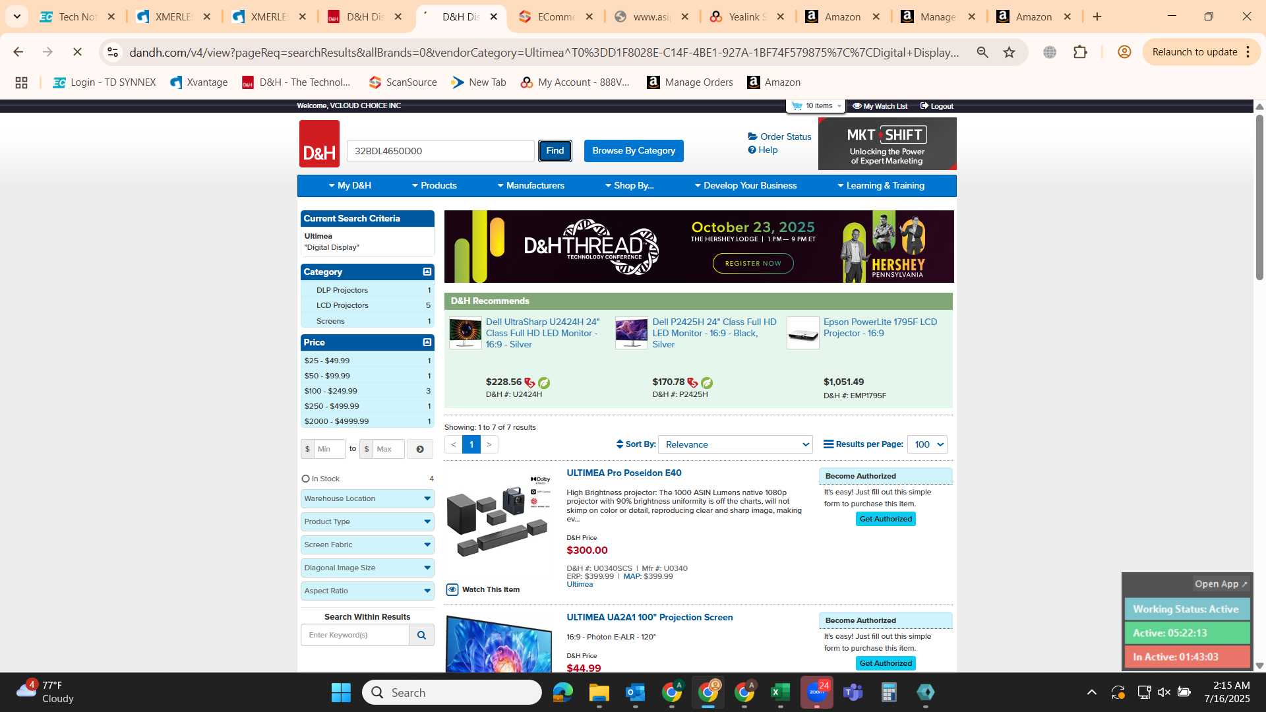
Task: Toggle Watch This Item eye icon
Action: [x=452, y=589]
